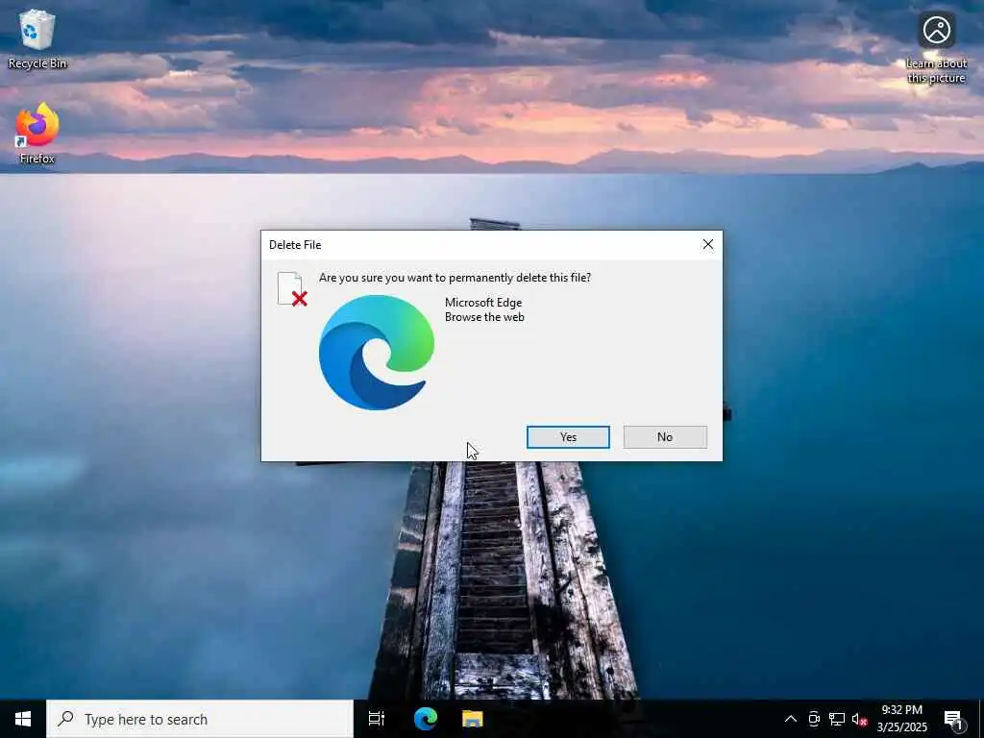Image resolution: width=984 pixels, height=738 pixels.
Task: Select the Recycle Bin desktop icon
Action: pyautogui.click(x=37, y=38)
